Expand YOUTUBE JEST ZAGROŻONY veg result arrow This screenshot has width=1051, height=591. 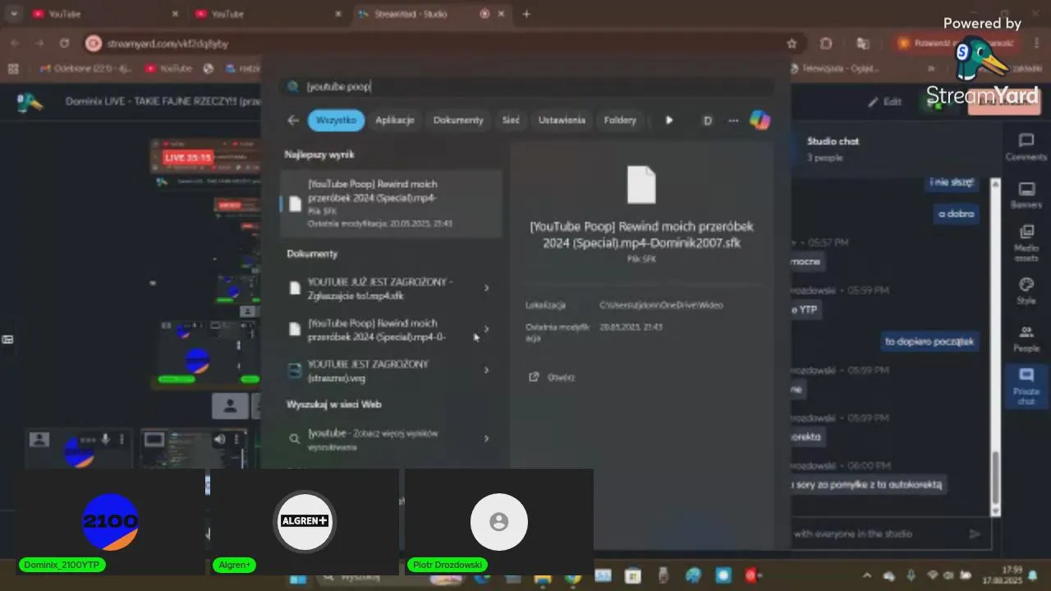click(486, 370)
